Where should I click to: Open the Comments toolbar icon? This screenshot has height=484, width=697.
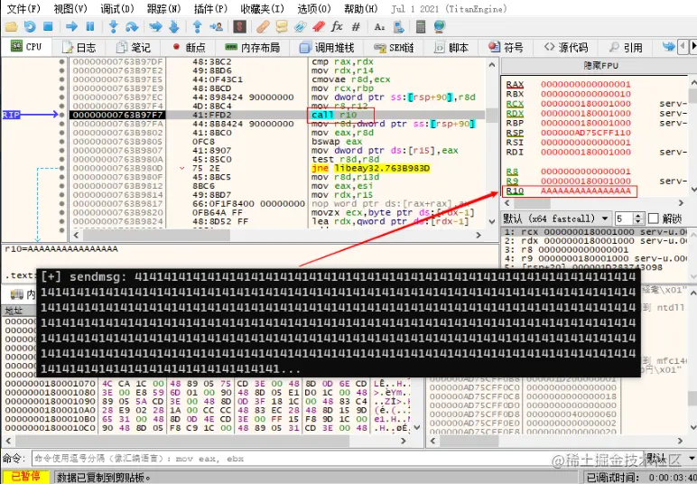point(282,27)
